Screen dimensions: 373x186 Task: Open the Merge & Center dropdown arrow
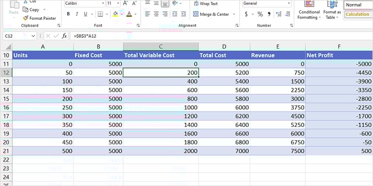click(x=234, y=14)
